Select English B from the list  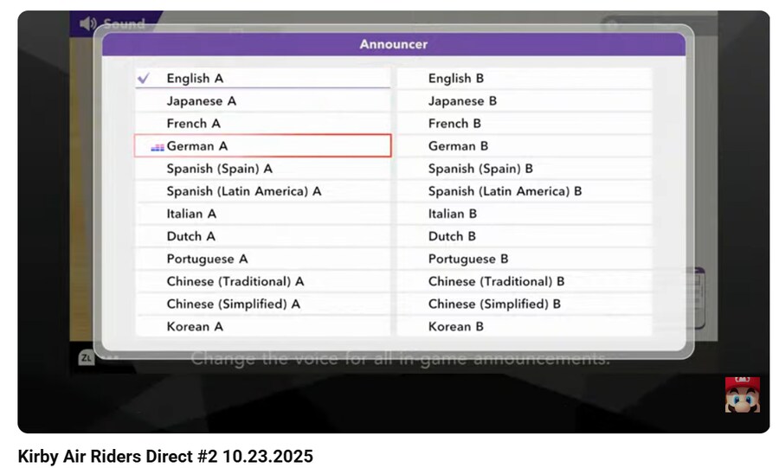pyautogui.click(x=524, y=79)
